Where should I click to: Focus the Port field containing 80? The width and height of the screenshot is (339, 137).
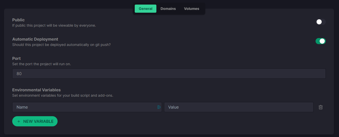pyautogui.click(x=169, y=74)
